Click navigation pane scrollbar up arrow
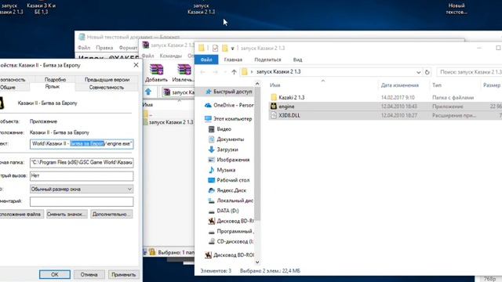502x282 pixels. tap(257, 84)
